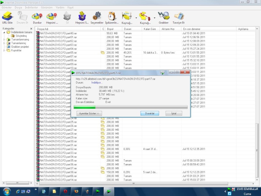261x196 pixels.
Task: Open start queue dropdown arrow
Action: [136, 18]
